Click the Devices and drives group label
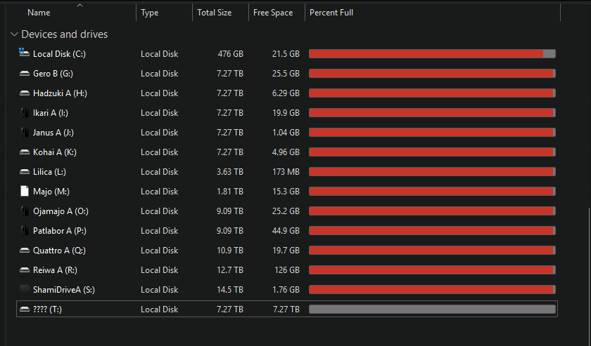 [x=65, y=34]
